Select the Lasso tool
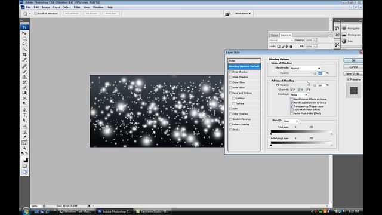This screenshot has width=382, height=215. tap(24, 44)
